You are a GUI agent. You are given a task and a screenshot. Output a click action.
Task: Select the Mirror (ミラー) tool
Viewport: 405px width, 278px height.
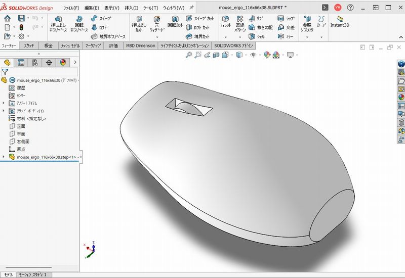click(x=286, y=36)
